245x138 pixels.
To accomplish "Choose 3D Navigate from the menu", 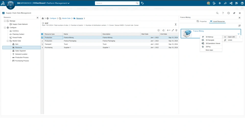I will (211, 40).
